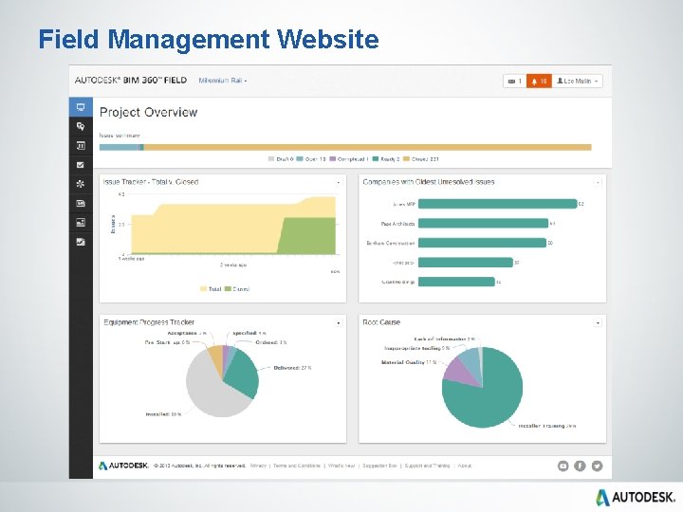Click the Installed percentage label

coord(163,414)
